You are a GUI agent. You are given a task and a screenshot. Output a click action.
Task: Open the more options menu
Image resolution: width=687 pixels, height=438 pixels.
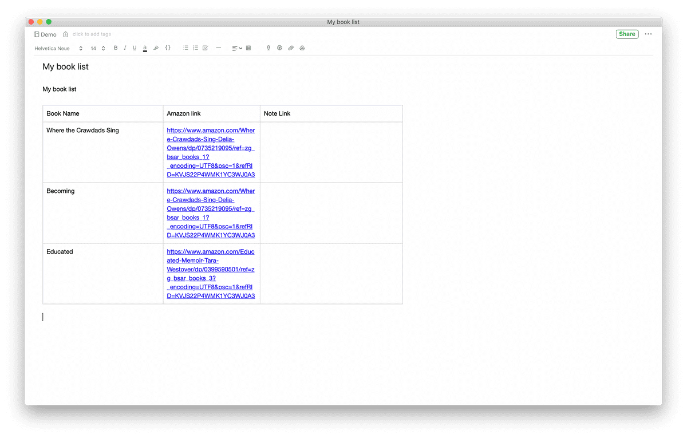point(648,34)
